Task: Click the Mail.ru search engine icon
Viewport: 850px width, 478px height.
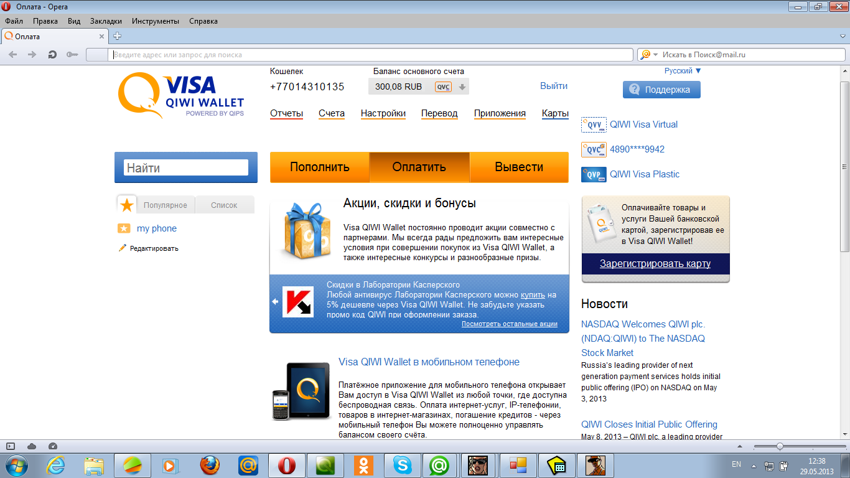Action: pos(645,55)
